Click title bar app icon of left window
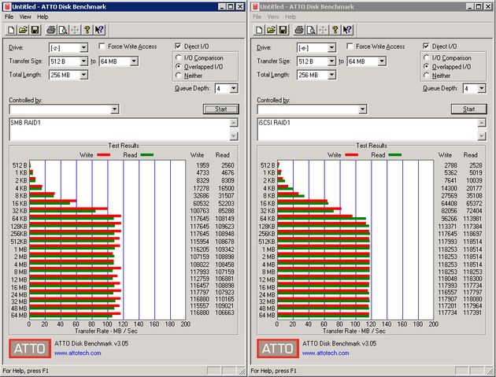The image size is (496, 377). click(7, 6)
